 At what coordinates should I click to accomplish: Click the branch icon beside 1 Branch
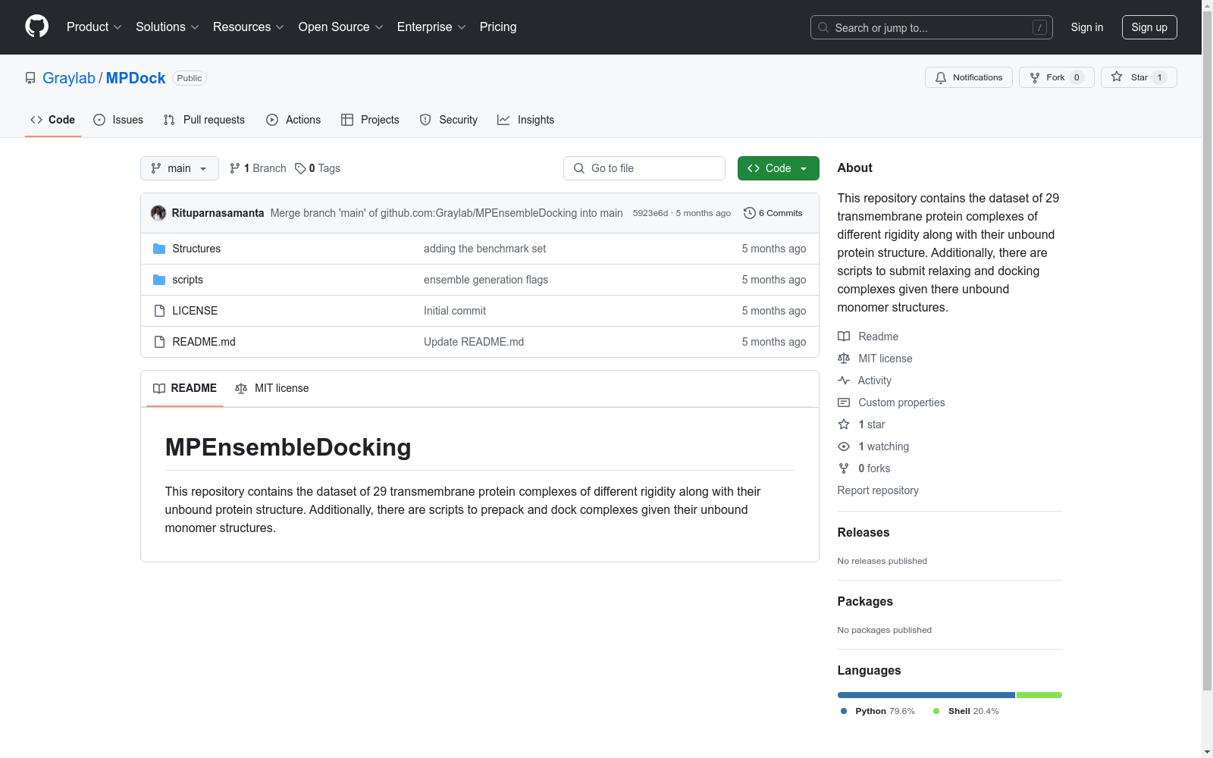click(x=235, y=168)
